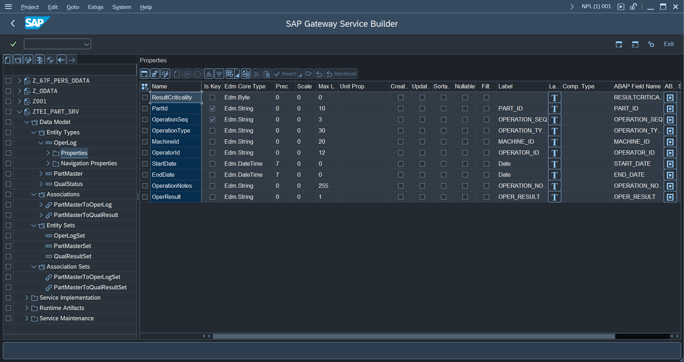Click the green checkmark Enter icon
The height and width of the screenshot is (362, 684).
click(13, 44)
